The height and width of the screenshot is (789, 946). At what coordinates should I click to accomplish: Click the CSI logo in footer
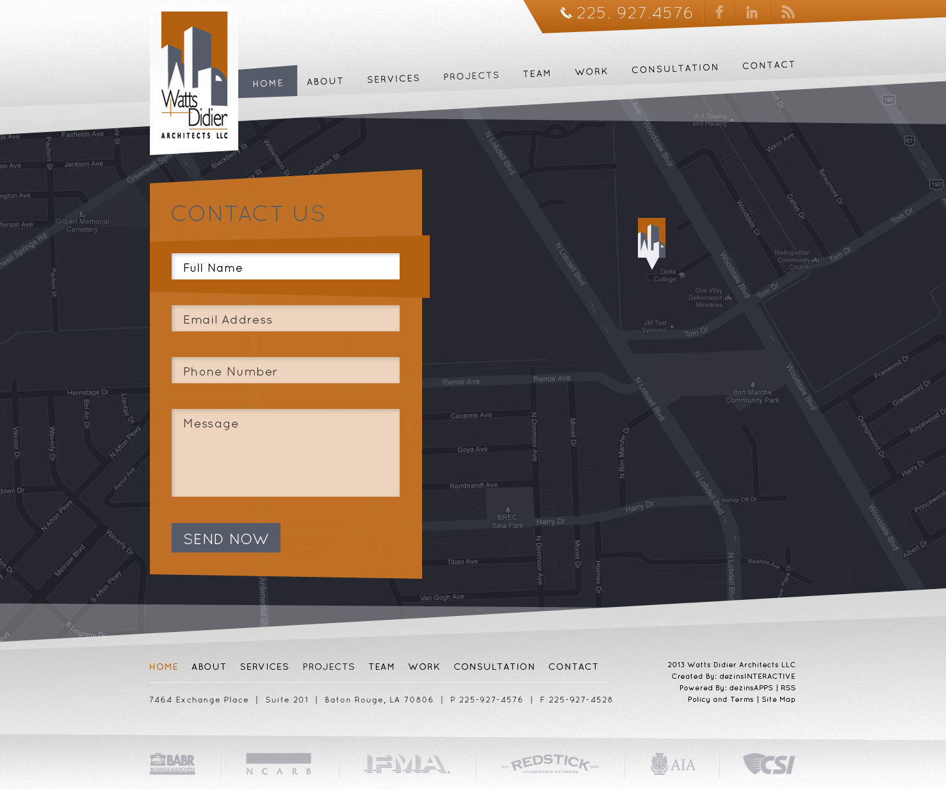pos(769,764)
